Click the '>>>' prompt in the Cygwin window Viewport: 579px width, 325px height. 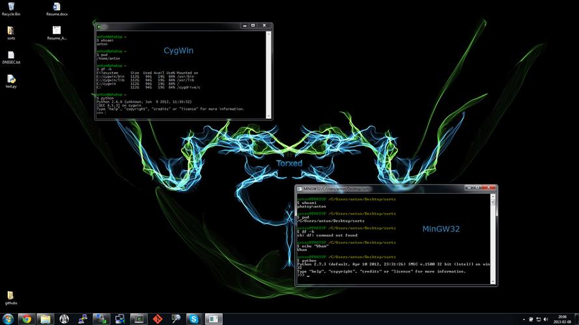pyautogui.click(x=100, y=112)
